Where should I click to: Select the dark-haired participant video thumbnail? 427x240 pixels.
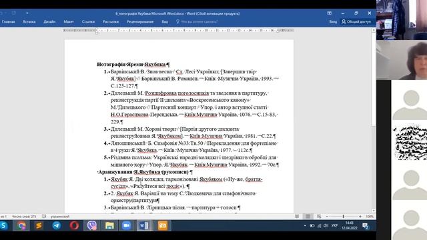click(x=402, y=60)
